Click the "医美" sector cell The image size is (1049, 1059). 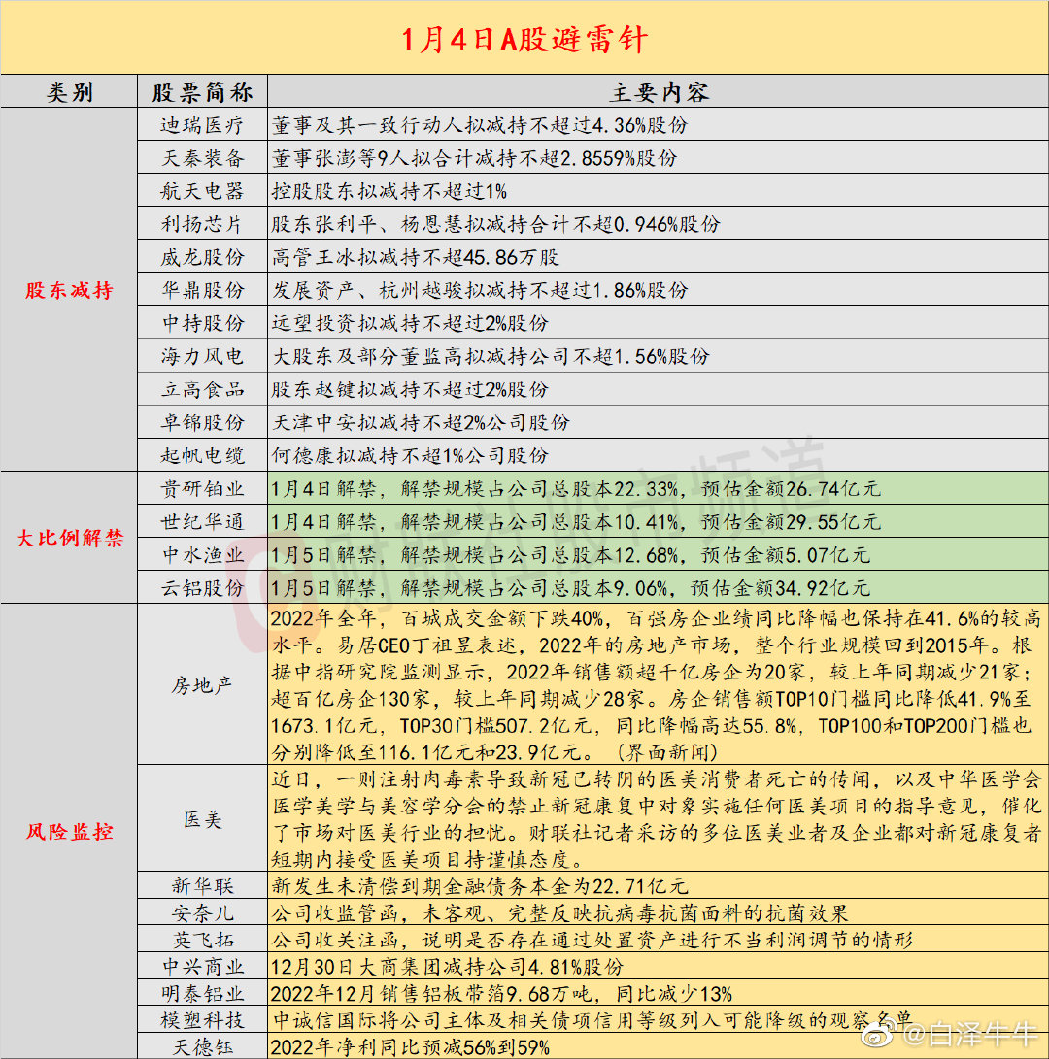202,819
